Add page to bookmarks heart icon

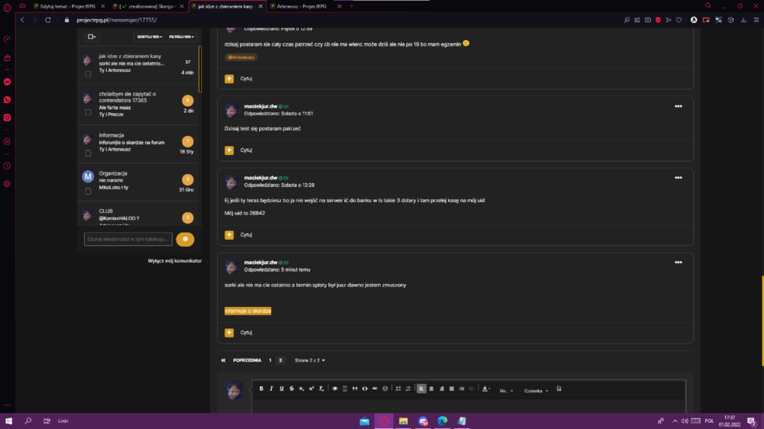(678, 20)
